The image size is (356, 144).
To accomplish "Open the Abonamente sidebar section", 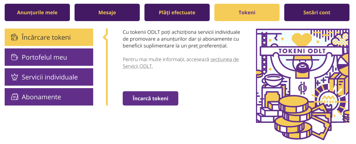I will click(49, 97).
